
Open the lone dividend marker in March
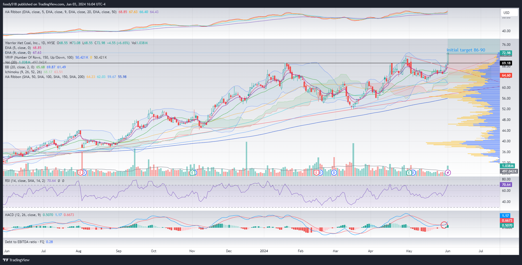click(334, 172)
